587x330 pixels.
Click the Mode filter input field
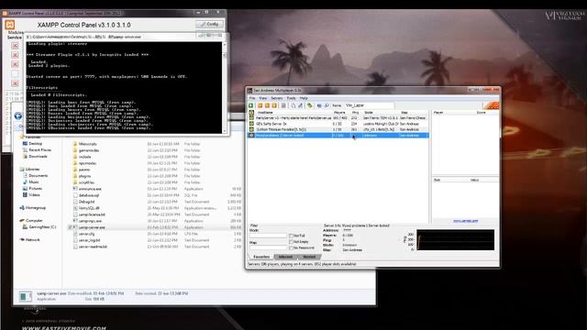point(268,236)
